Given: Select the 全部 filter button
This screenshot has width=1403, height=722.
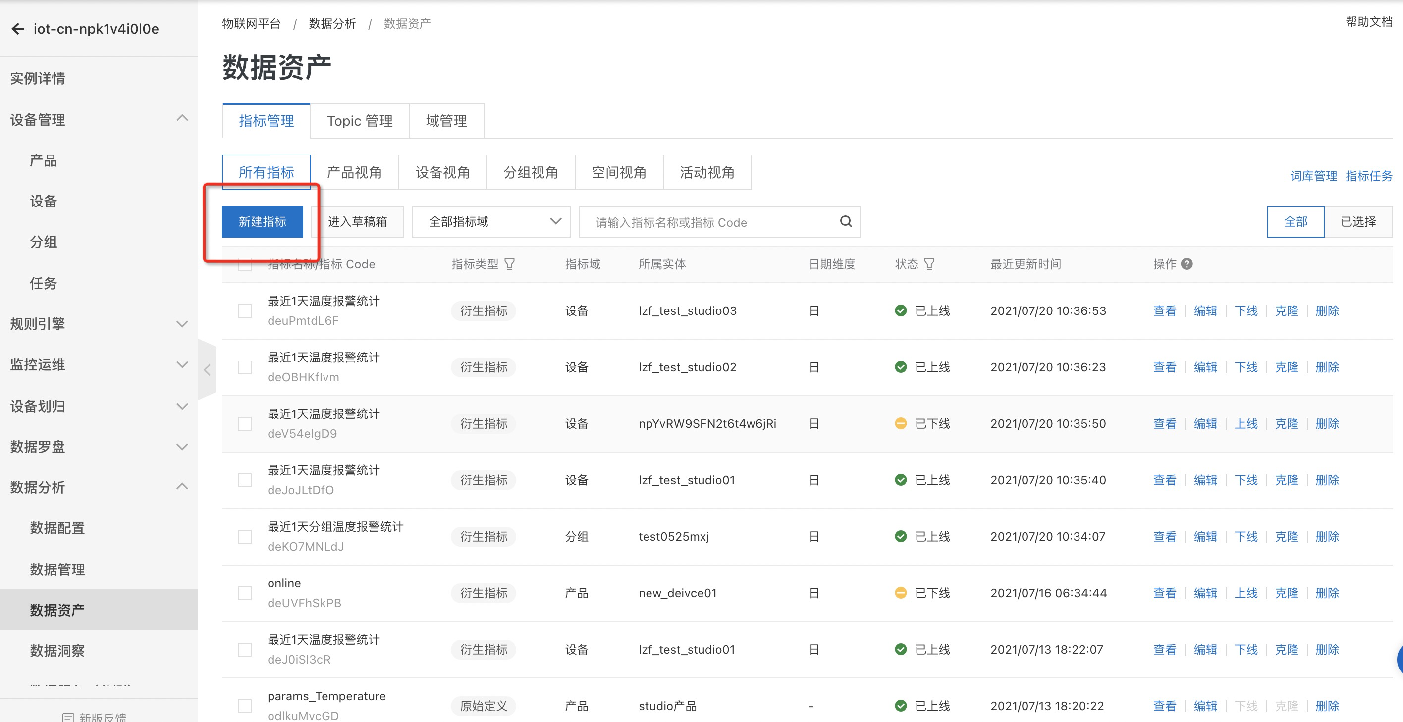Looking at the screenshot, I should 1295,222.
